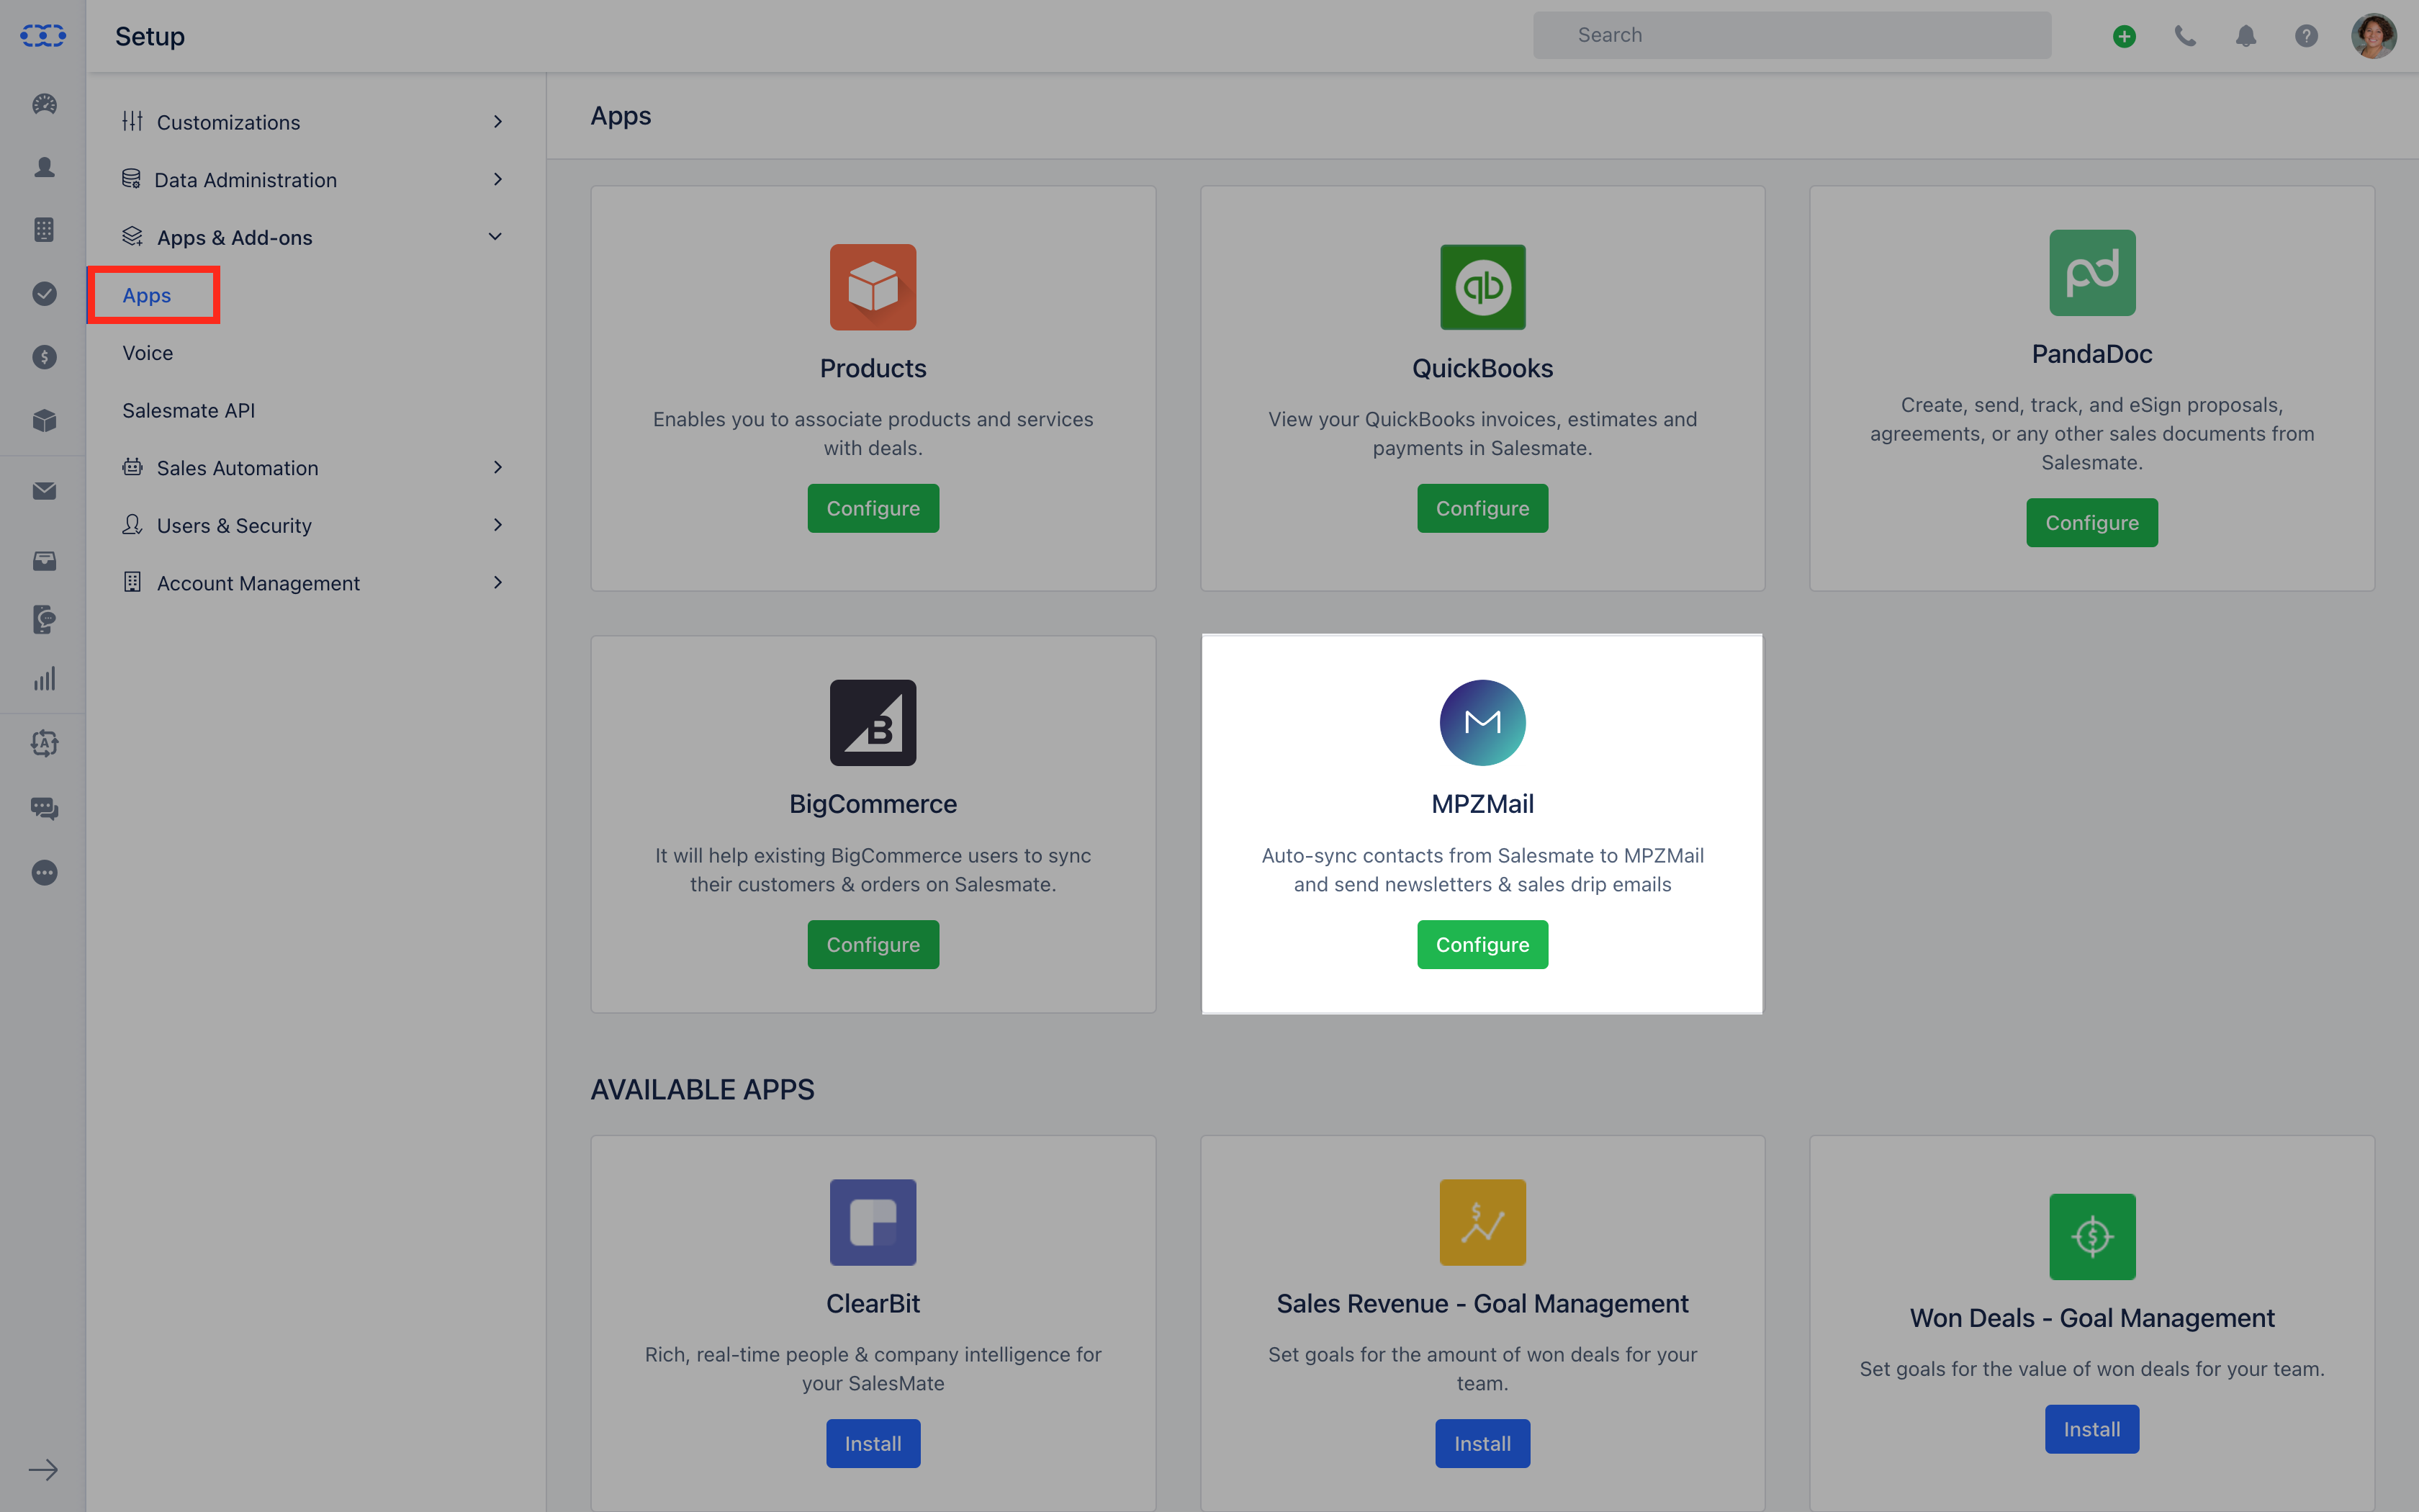Open Companies building icon in sidebar
The height and width of the screenshot is (1512, 2419).
click(44, 230)
